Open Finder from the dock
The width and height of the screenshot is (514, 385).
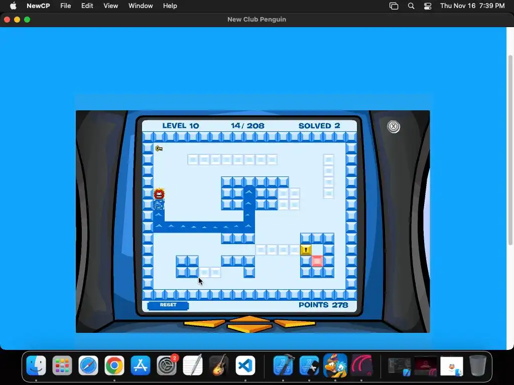[x=36, y=365]
